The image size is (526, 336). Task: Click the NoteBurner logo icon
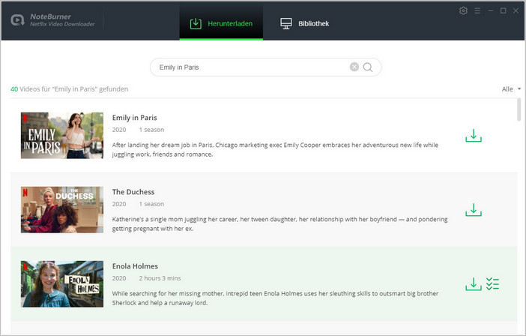click(x=17, y=20)
